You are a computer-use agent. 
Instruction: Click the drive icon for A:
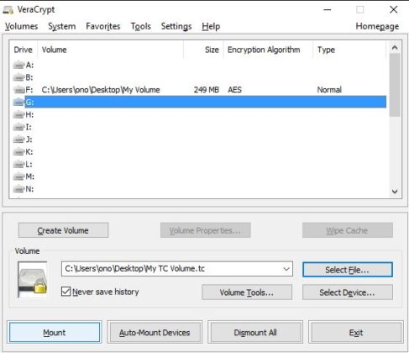coord(18,65)
